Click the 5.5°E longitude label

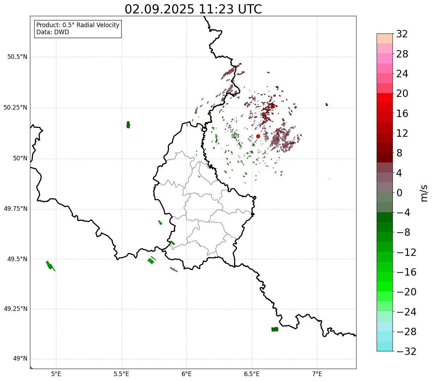[121, 374]
